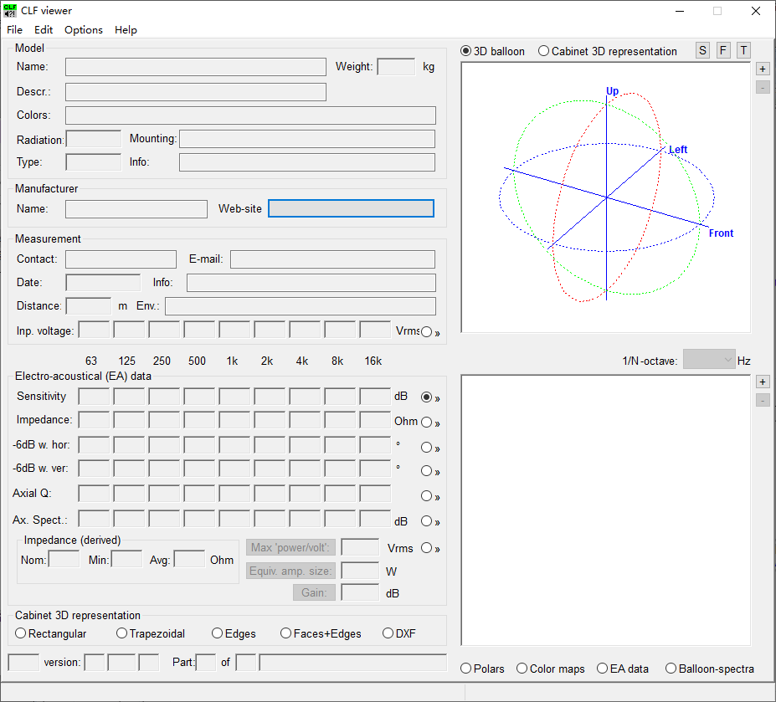
Task: Click the Weight field
Action: click(396, 67)
